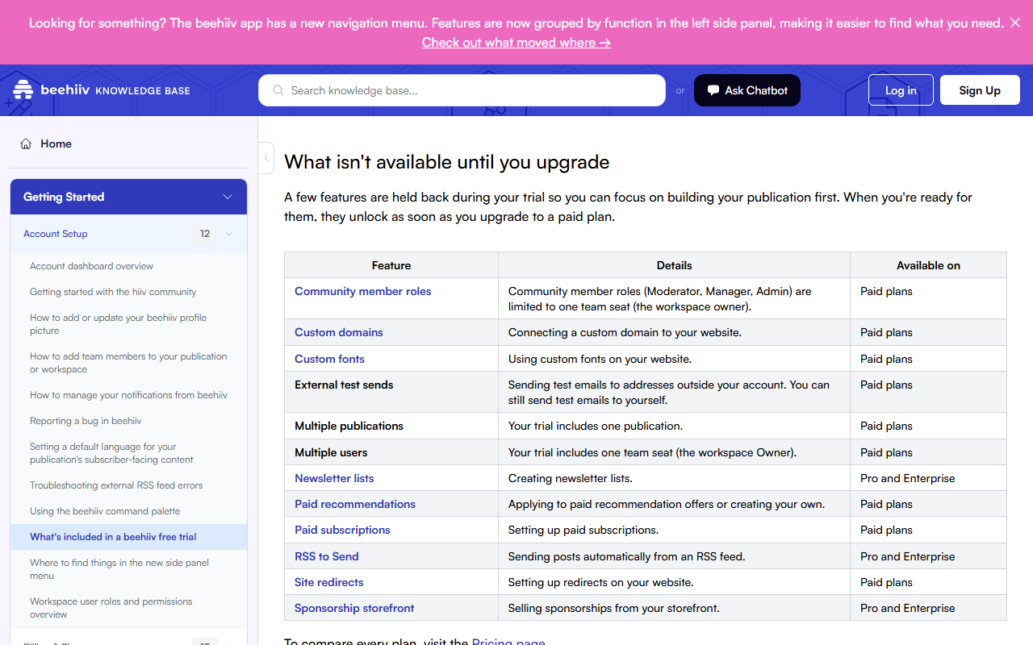Click 'External test sends' table cell
The width and height of the screenshot is (1033, 645).
pos(391,392)
